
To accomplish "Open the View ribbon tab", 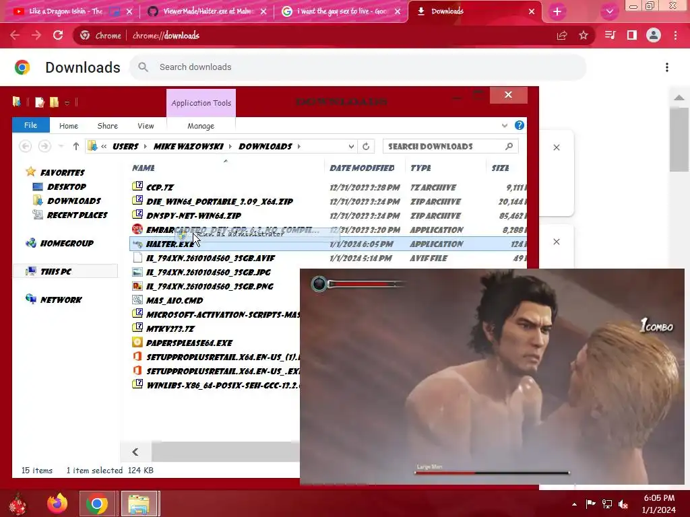I will click(146, 126).
